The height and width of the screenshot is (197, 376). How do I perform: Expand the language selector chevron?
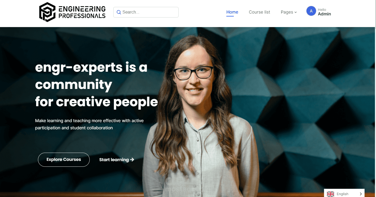click(x=361, y=194)
